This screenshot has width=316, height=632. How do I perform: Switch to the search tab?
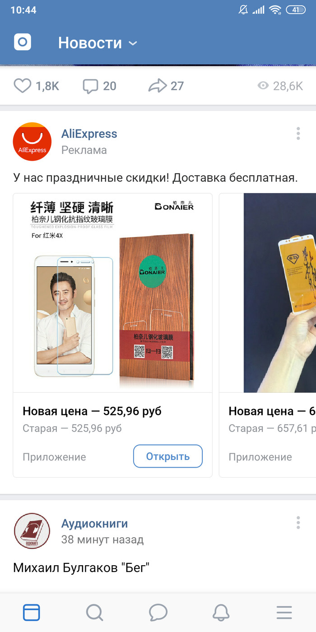click(95, 613)
